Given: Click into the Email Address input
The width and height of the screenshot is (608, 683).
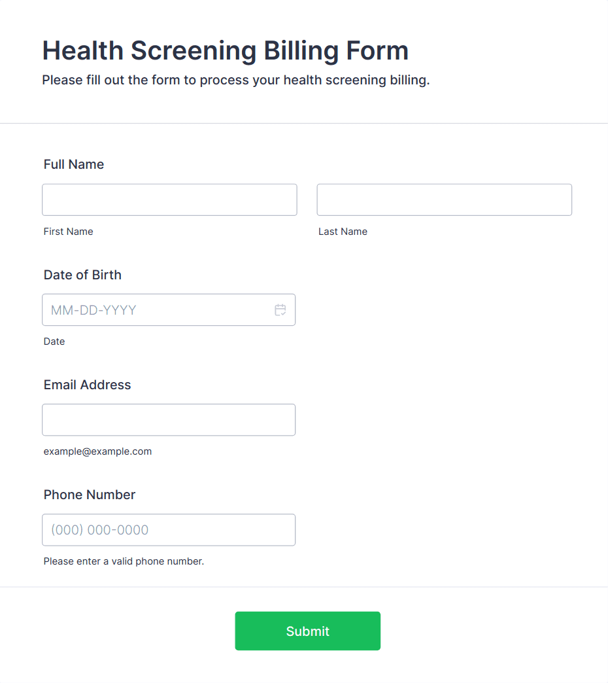Looking at the screenshot, I should [x=169, y=420].
